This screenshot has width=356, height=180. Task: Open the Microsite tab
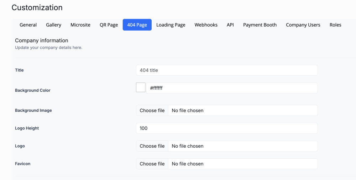(80, 25)
